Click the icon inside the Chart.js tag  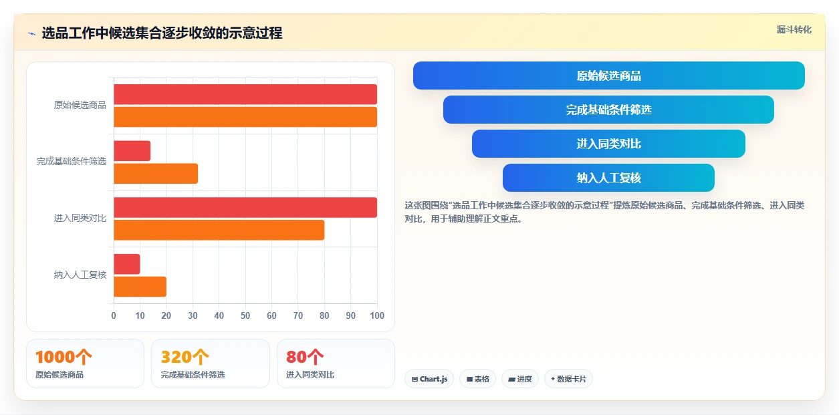tap(414, 379)
